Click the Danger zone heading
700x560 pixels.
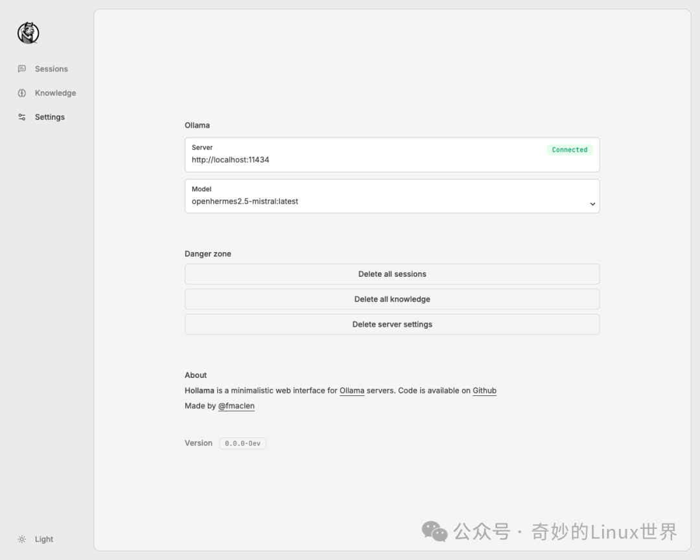coord(208,253)
